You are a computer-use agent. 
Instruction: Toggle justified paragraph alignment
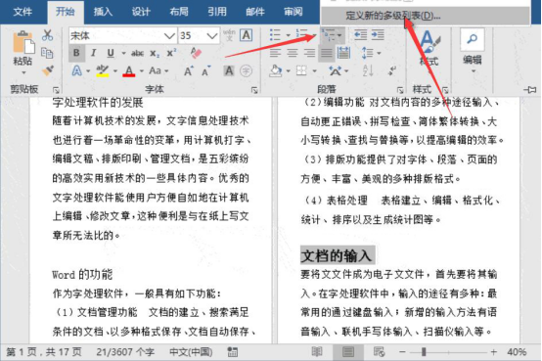click(327, 53)
